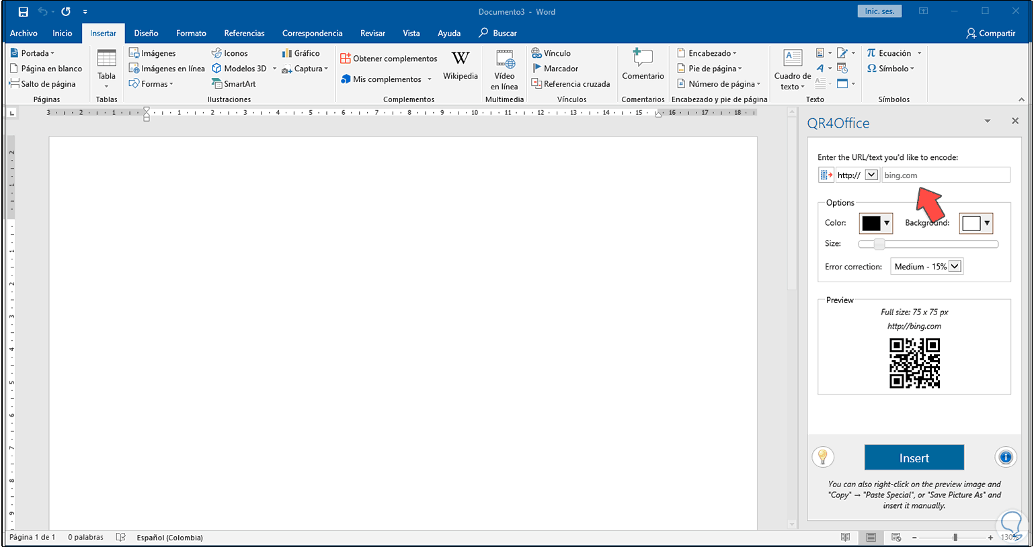Click the Insert button in QR4Office
The height and width of the screenshot is (547, 1034).
coord(914,458)
